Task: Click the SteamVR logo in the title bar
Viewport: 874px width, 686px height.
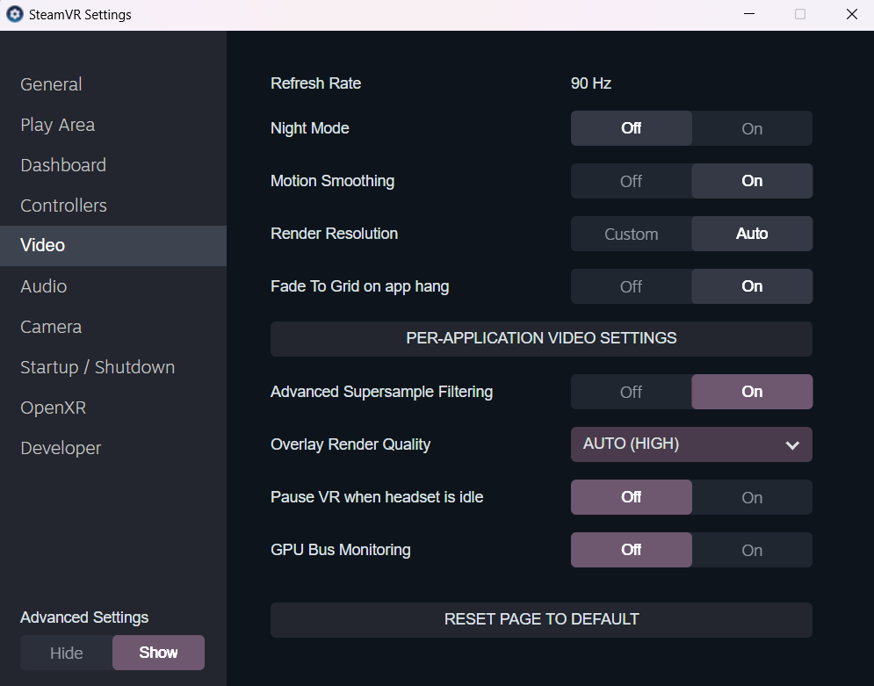Action: click(14, 14)
